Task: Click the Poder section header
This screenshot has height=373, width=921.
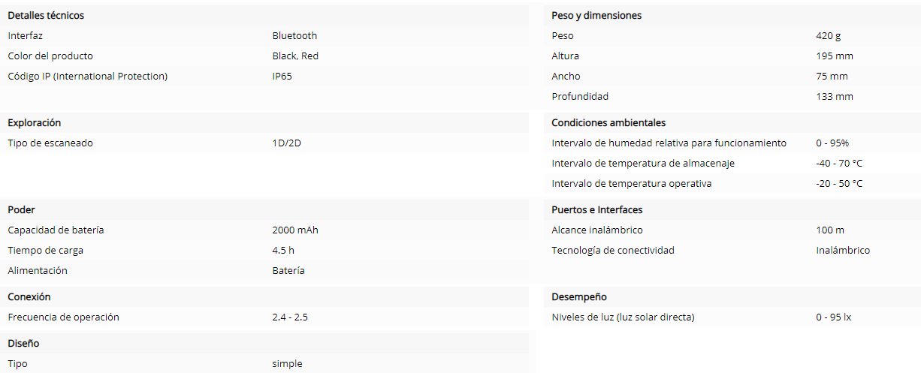Action: (x=21, y=209)
